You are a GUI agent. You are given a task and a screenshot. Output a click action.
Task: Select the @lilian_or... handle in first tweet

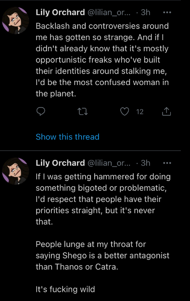pyautogui.click(x=109, y=13)
